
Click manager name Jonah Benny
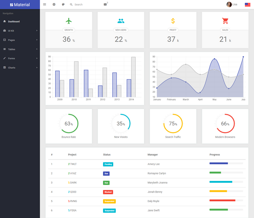click(x=155, y=192)
